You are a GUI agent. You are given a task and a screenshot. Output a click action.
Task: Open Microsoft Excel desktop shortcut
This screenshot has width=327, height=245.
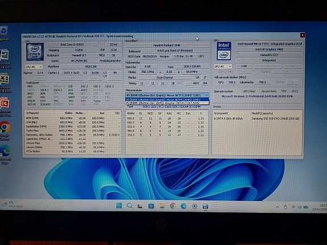click(x=5, y=83)
